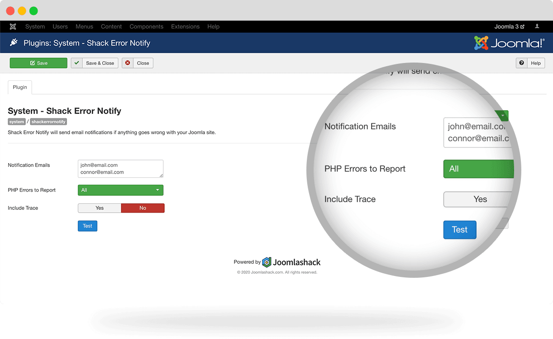Click the Joomla logo icon in the menu bar
The image size is (553, 339).
pos(13,27)
